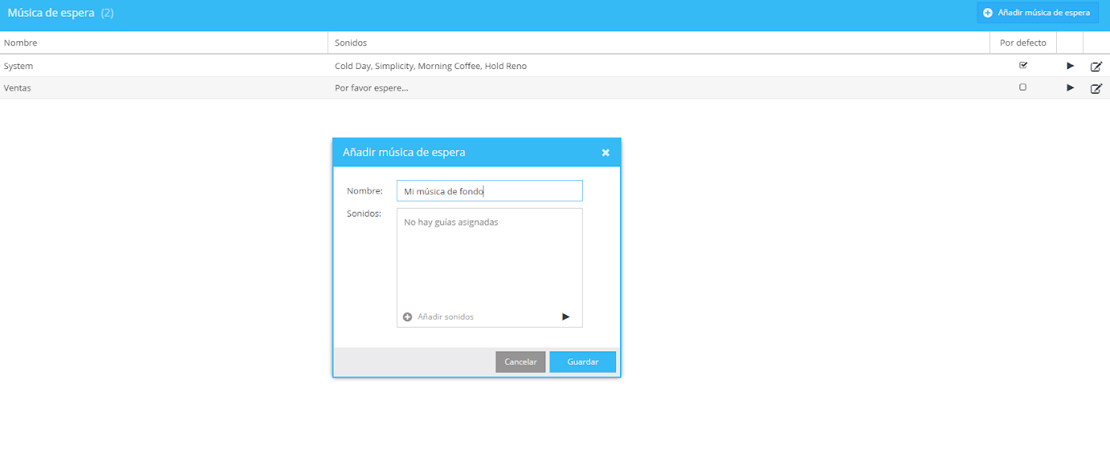Save with the Guardar button

pyautogui.click(x=582, y=362)
